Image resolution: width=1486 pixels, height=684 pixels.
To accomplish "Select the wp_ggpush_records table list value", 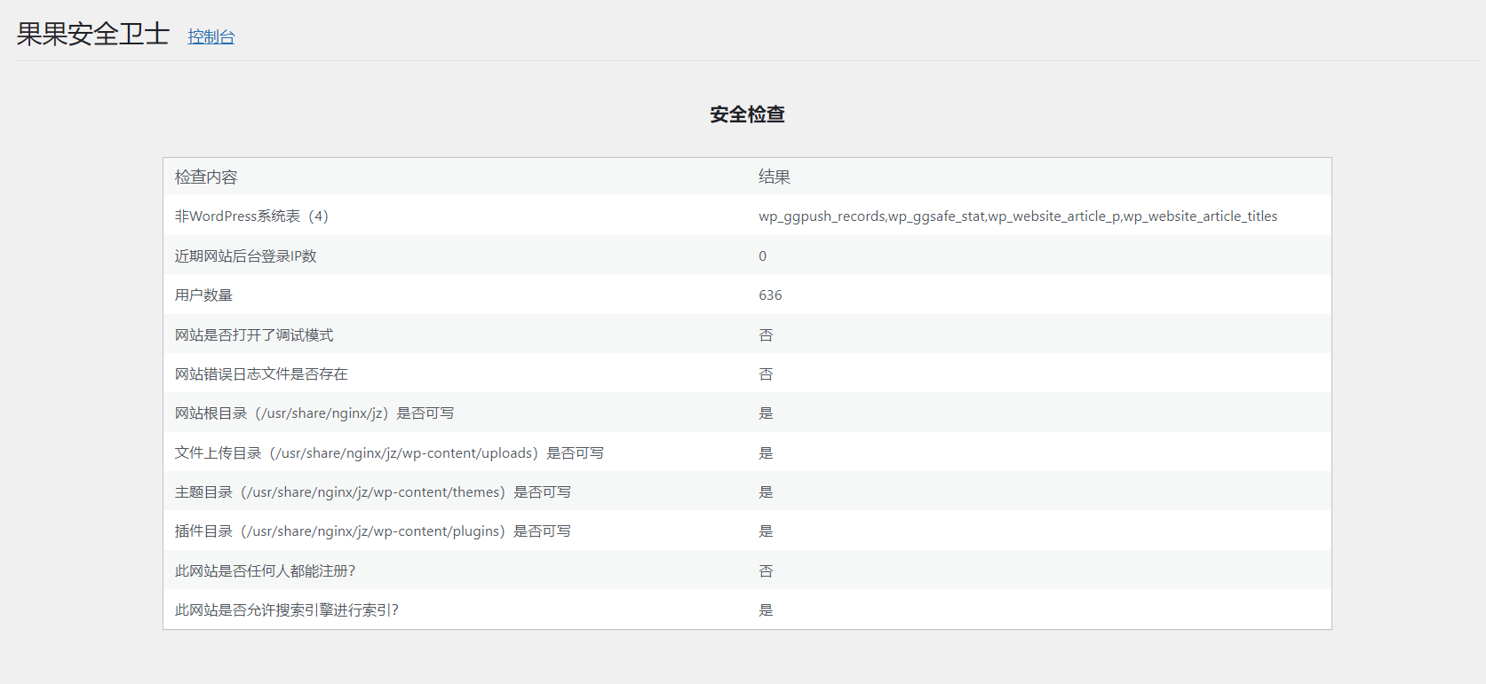I will 1018,216.
